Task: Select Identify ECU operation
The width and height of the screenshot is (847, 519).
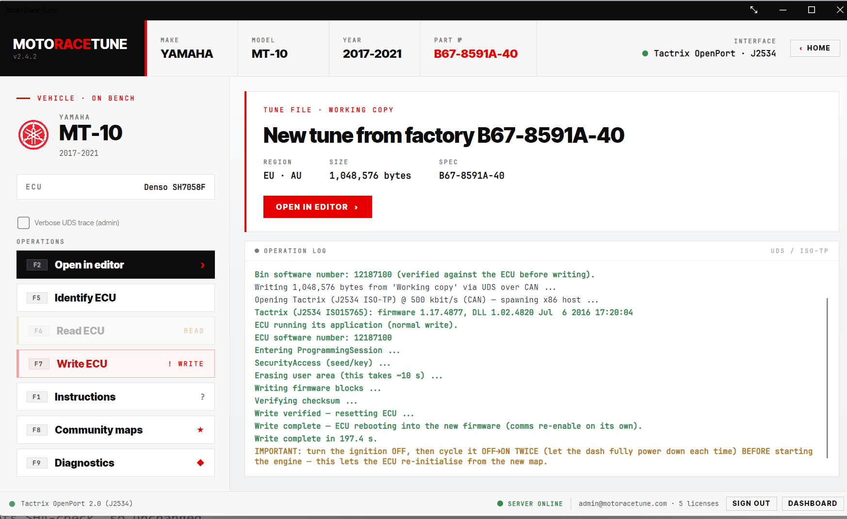Action: coord(115,298)
